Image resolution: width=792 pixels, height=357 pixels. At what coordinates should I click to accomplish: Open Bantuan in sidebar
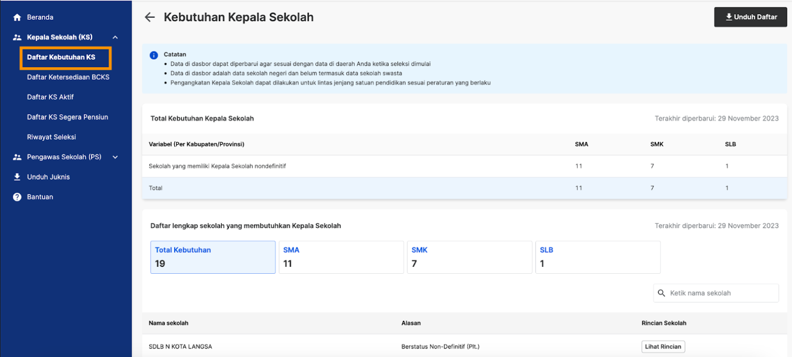coord(40,197)
